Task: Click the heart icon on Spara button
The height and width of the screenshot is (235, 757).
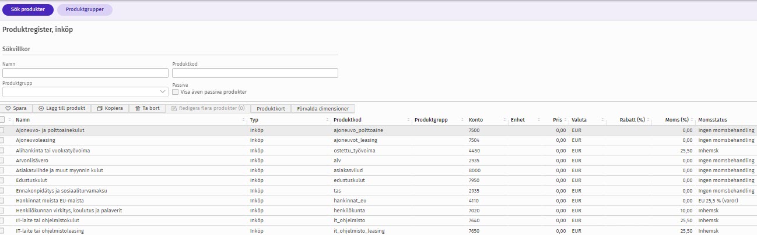Action: click(x=8, y=108)
